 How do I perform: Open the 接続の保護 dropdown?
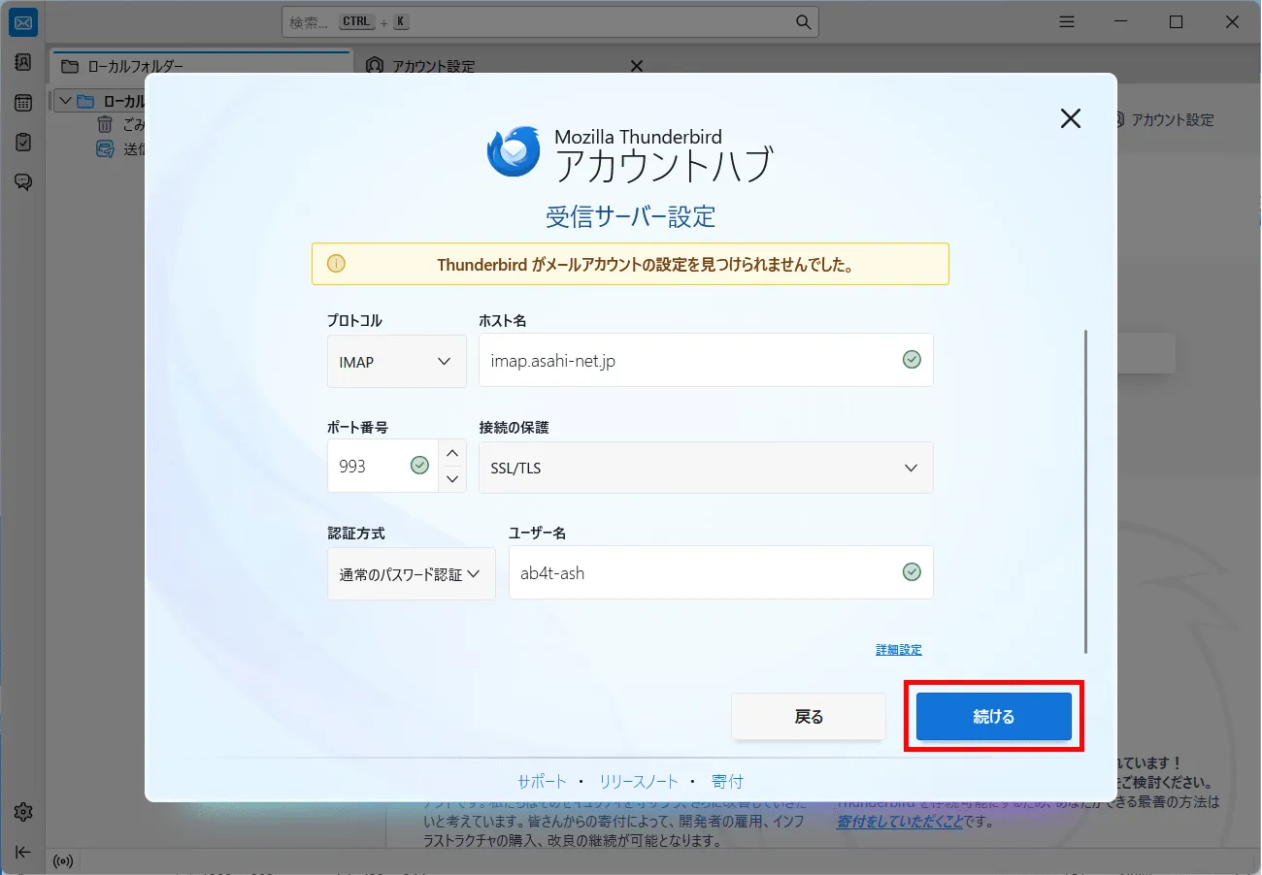point(706,468)
